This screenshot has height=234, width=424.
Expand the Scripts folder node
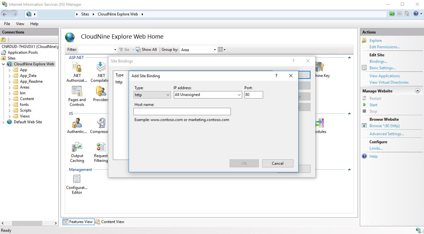point(10,110)
